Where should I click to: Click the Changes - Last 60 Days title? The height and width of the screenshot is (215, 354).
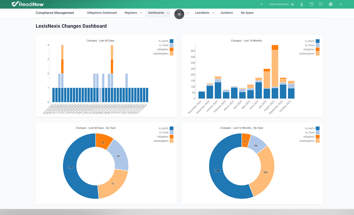tap(100, 41)
